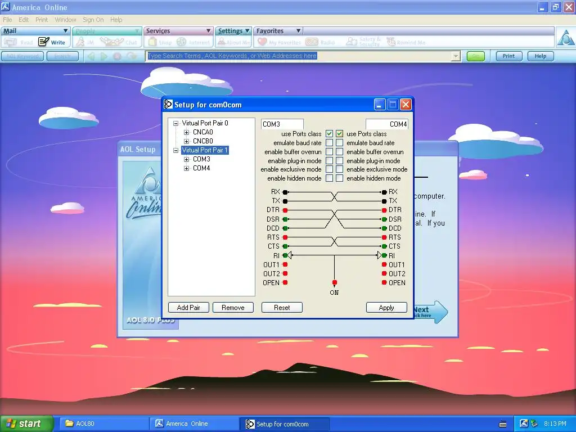This screenshot has height=432, width=576.
Task: Expand the CNCA0 tree node
Action: [x=186, y=132]
